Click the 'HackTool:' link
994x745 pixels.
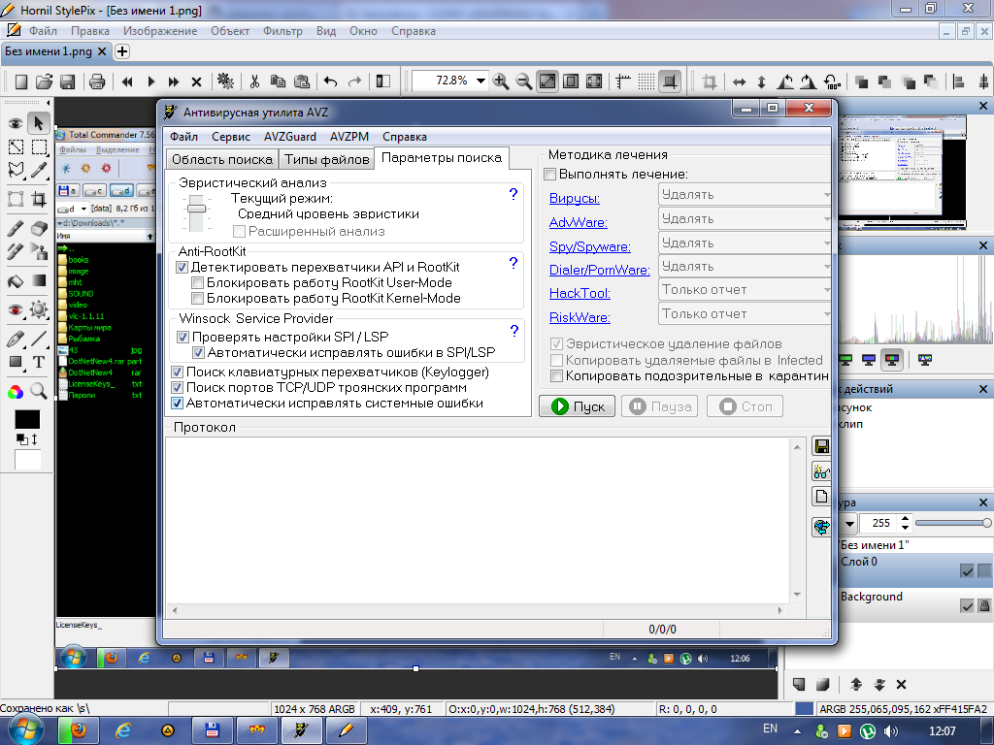[580, 293]
